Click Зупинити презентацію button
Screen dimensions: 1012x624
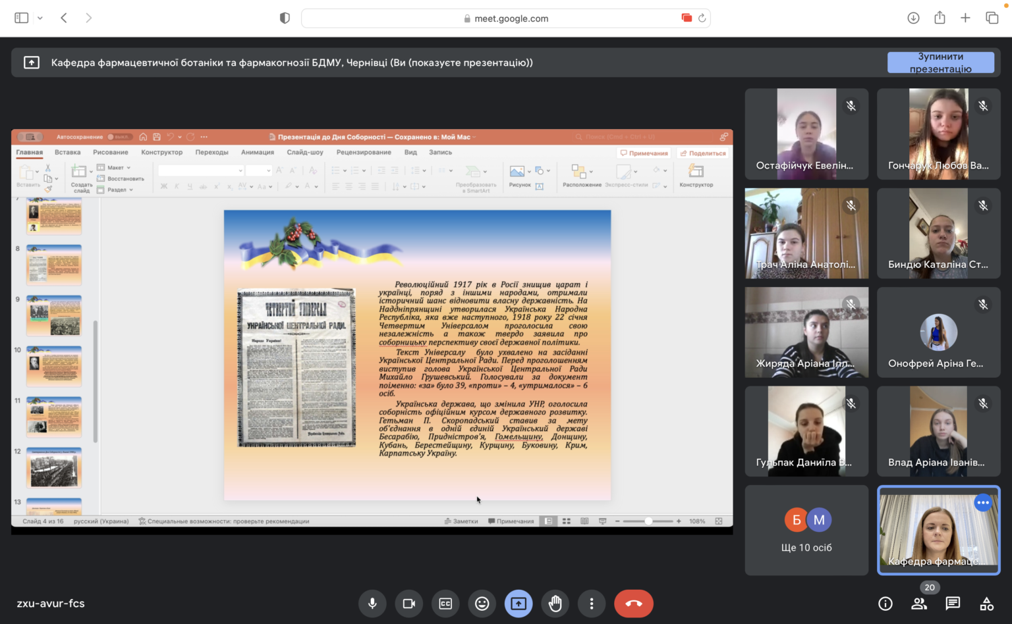(x=940, y=63)
